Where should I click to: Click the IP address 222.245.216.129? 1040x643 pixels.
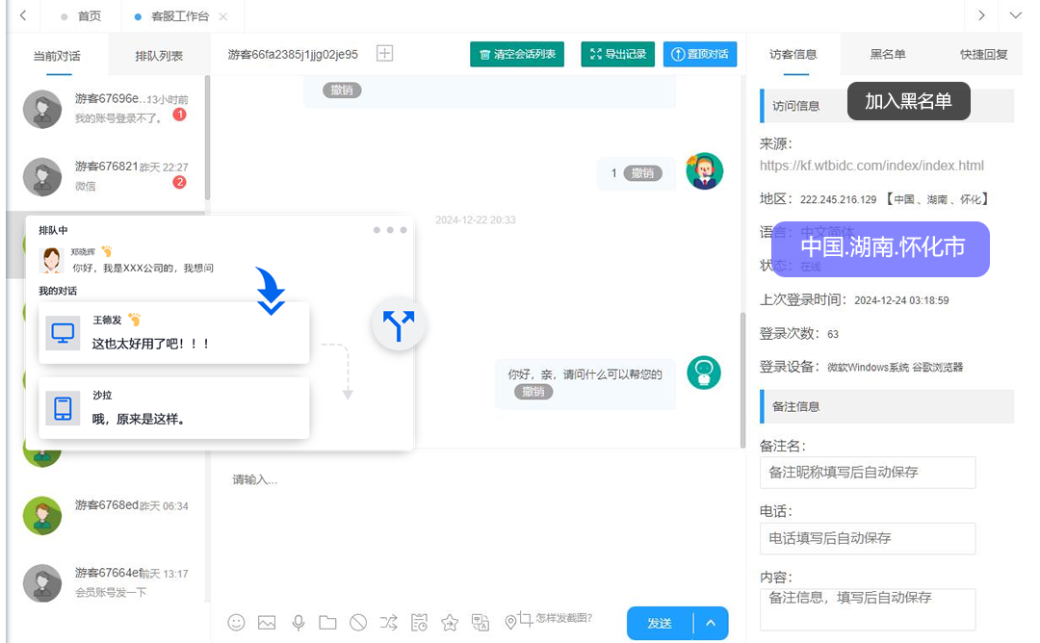pos(838,199)
